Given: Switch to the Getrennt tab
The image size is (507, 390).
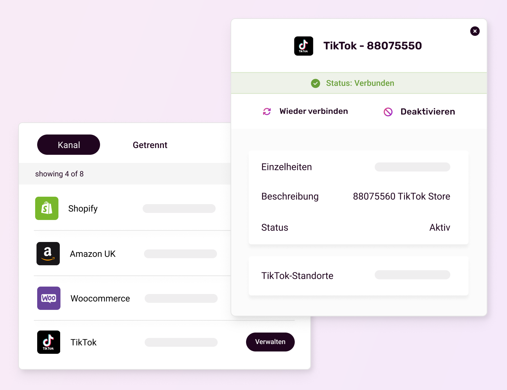Looking at the screenshot, I should point(150,145).
